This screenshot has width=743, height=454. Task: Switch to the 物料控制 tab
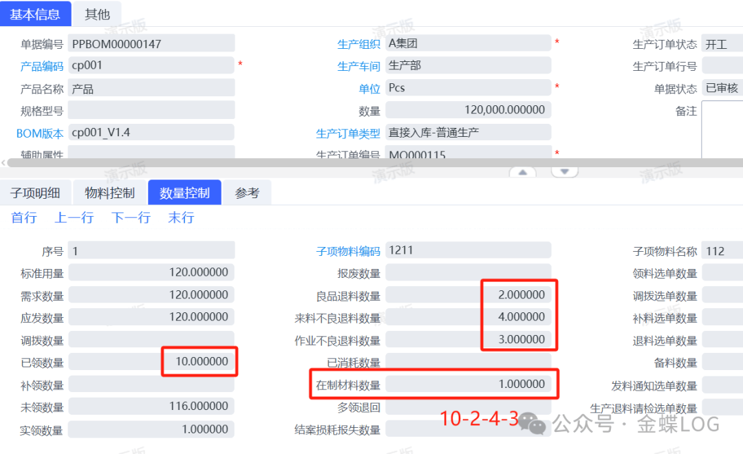(109, 193)
